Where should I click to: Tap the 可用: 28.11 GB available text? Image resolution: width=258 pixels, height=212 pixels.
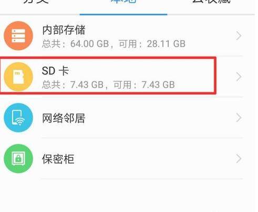(152, 44)
